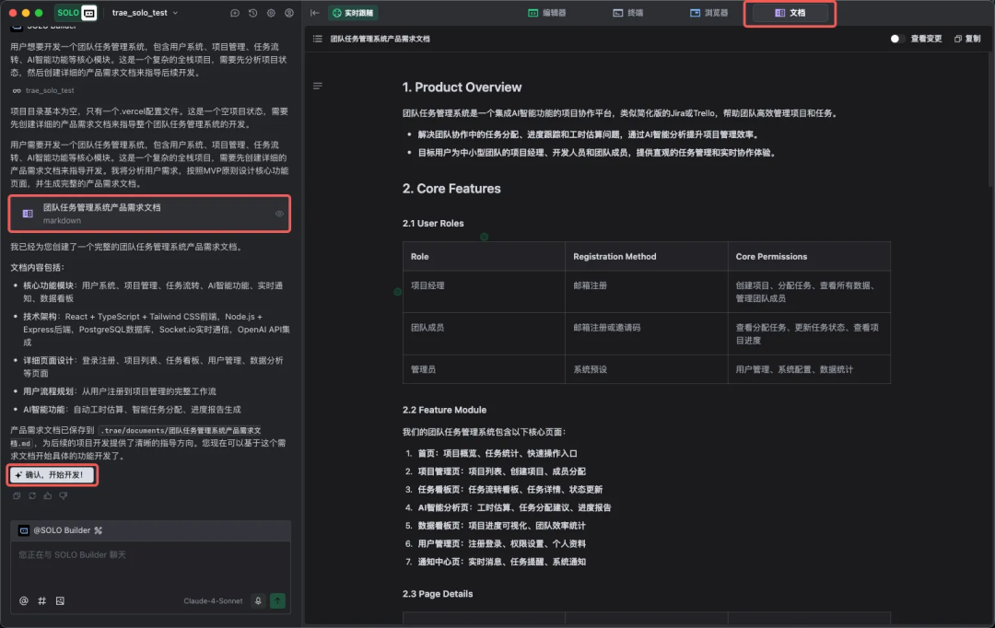Click the @ mention icon in chat input
Screen dimensions: 995x628
[24, 600]
